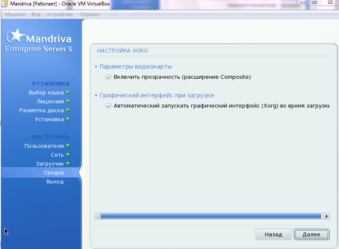Click the Выбор языка step label

click(46, 93)
